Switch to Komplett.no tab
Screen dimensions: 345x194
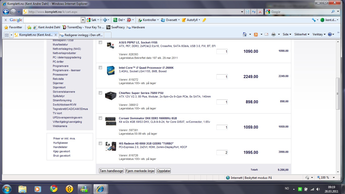[x=36, y=35]
